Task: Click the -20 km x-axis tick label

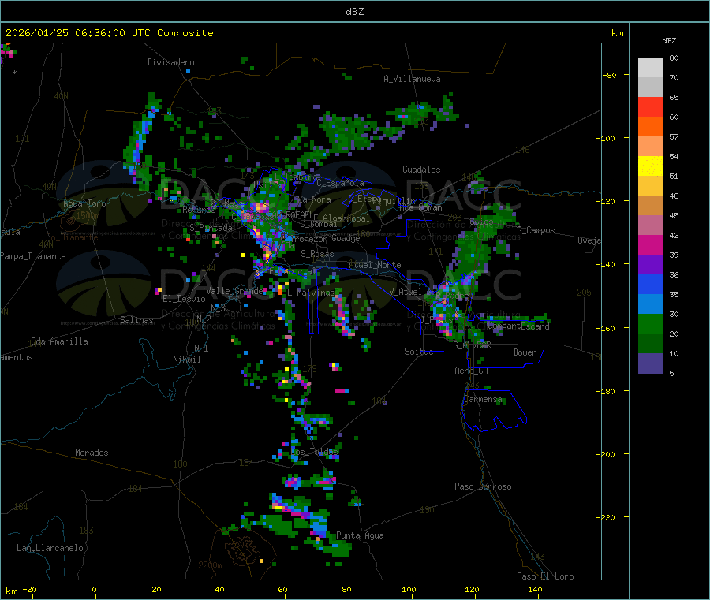Action: pyautogui.click(x=29, y=589)
